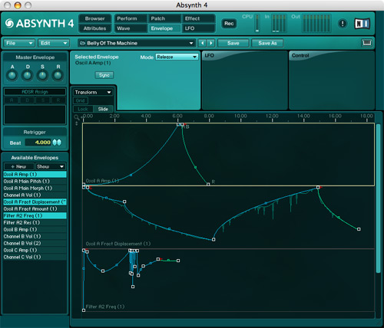The height and width of the screenshot is (328, 384).
Task: Turn the Master Envelope R knob
Action: (58, 75)
